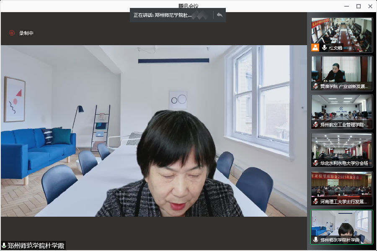377x251 pixels.
Task: Click the main speaker video area
Action: [154, 131]
